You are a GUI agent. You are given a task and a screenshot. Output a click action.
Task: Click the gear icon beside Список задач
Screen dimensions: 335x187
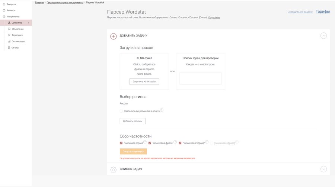coord(114,170)
